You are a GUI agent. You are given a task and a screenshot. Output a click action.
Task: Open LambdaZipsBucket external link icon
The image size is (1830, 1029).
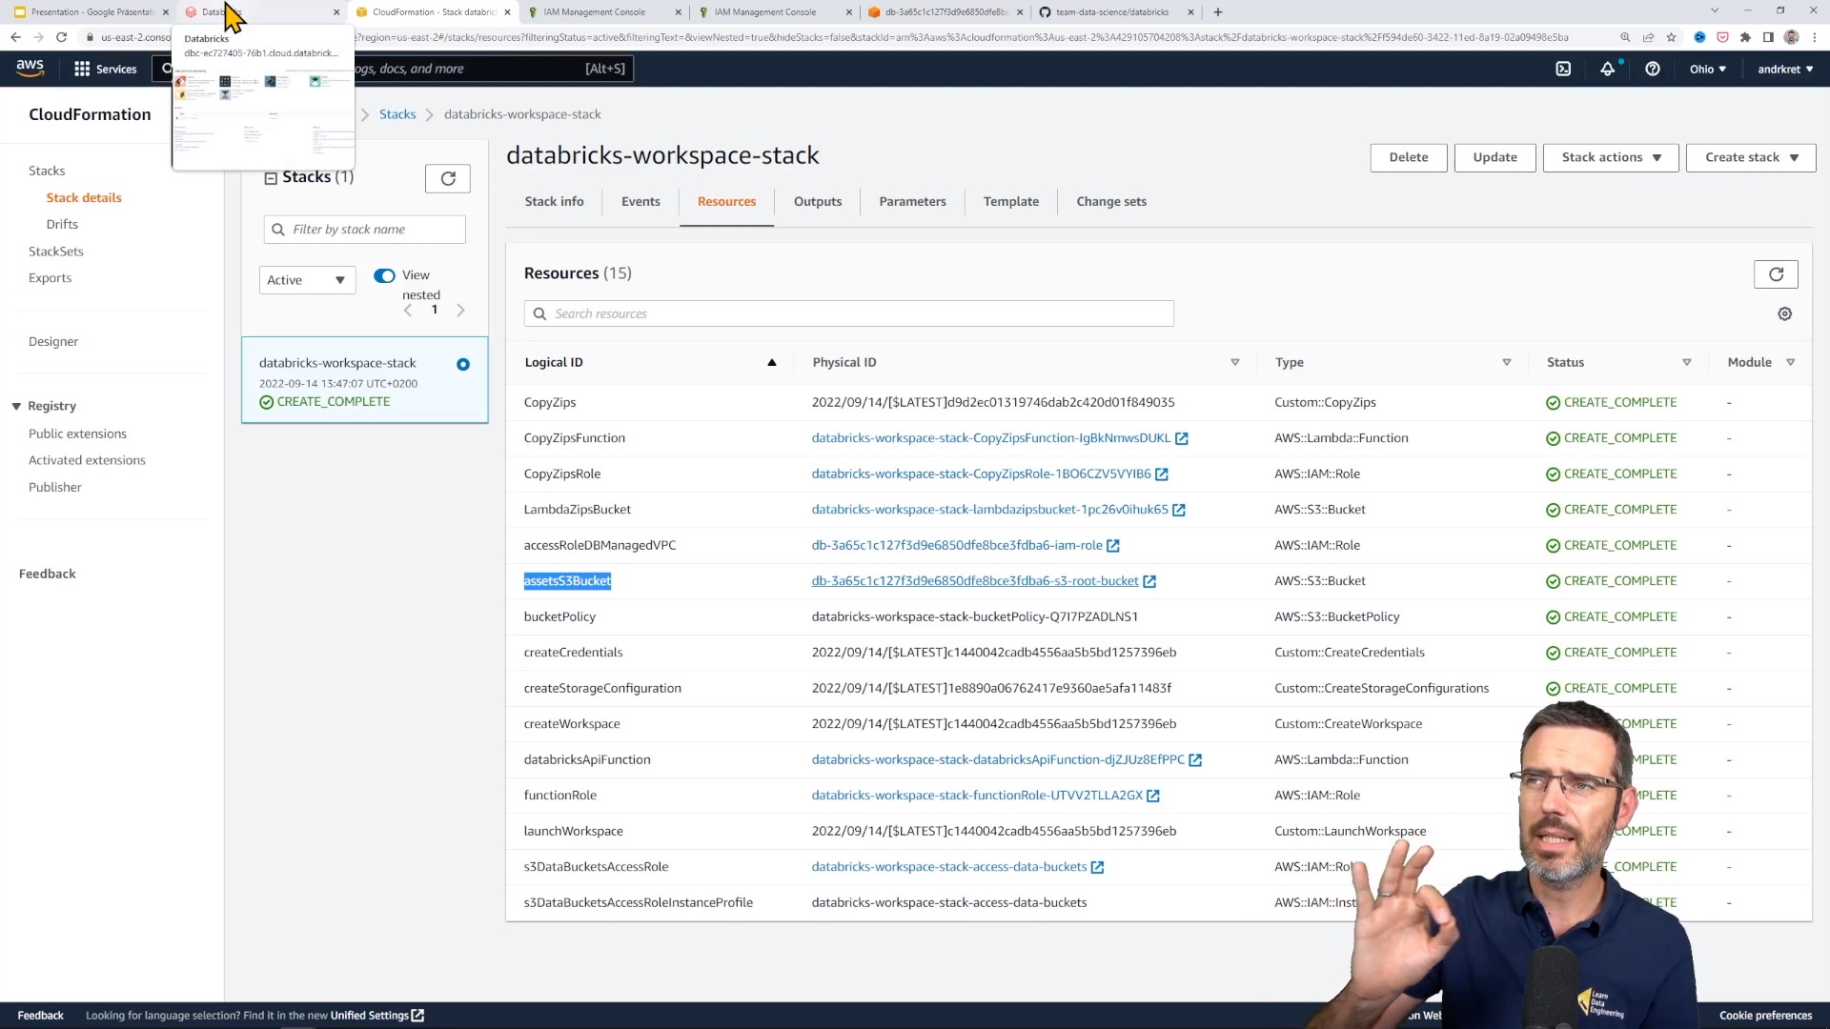click(x=1179, y=510)
